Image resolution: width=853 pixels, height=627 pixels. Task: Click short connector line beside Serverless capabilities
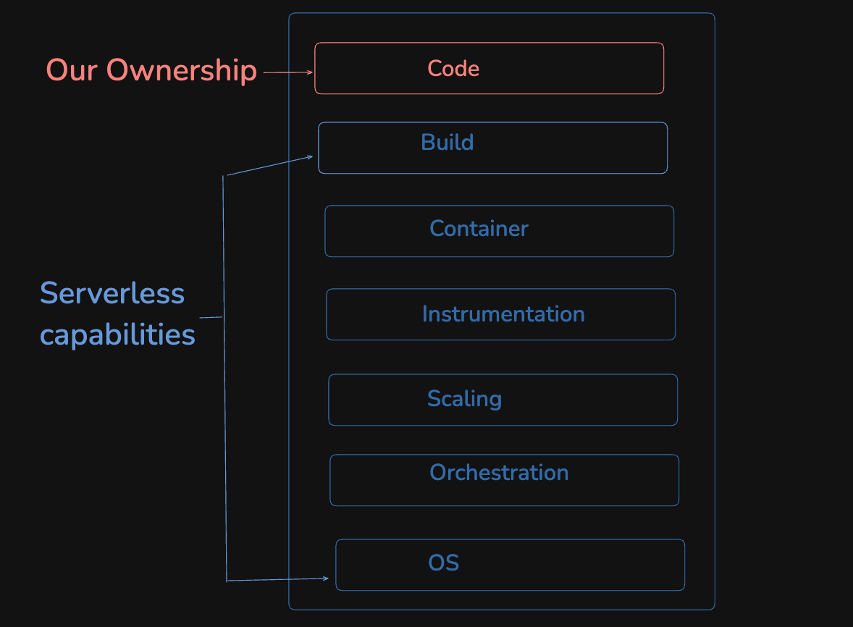pyautogui.click(x=210, y=317)
